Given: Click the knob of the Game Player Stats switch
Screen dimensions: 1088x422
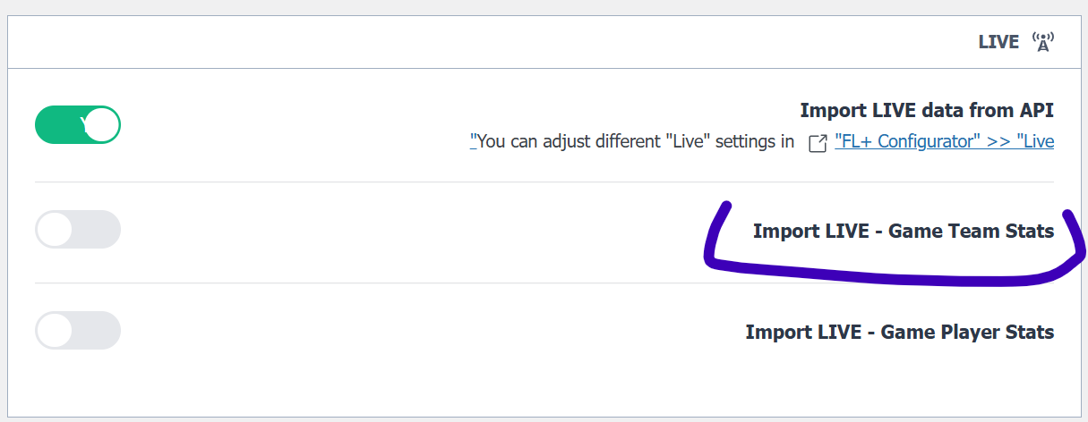Looking at the screenshot, I should click(x=55, y=331).
